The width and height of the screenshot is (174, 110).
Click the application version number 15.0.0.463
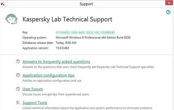(x=62, y=48)
